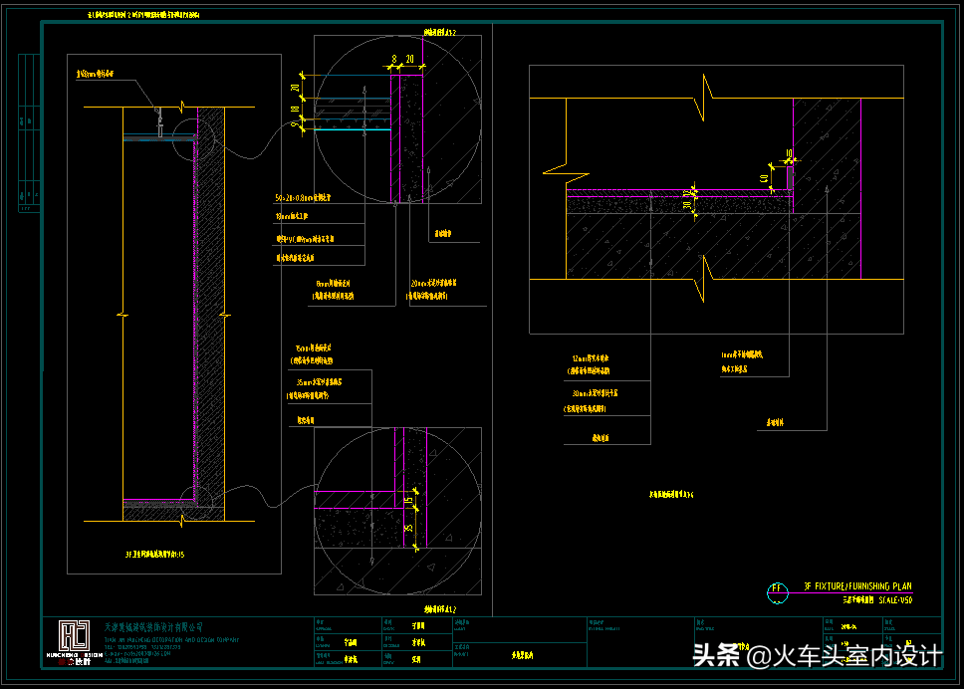
Task: Select the Chinese company name in title block
Action: point(153,627)
